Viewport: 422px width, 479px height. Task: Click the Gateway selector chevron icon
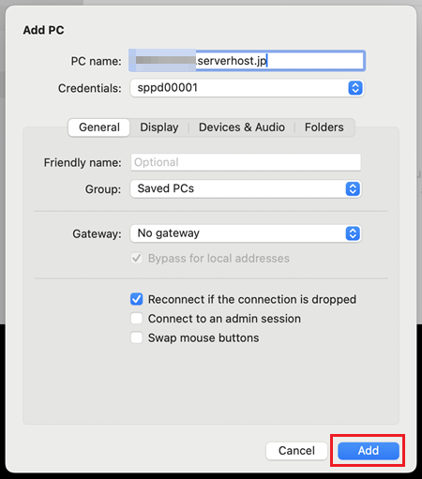tap(353, 233)
